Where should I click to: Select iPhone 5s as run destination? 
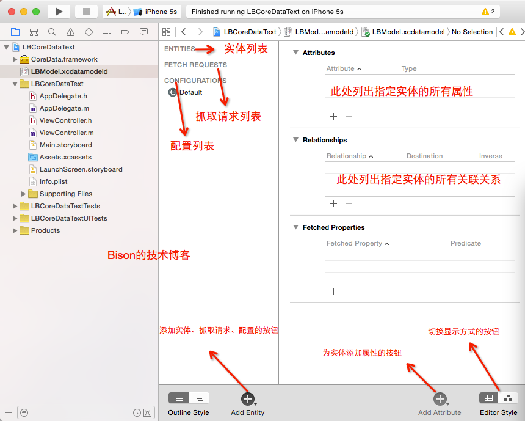point(156,12)
